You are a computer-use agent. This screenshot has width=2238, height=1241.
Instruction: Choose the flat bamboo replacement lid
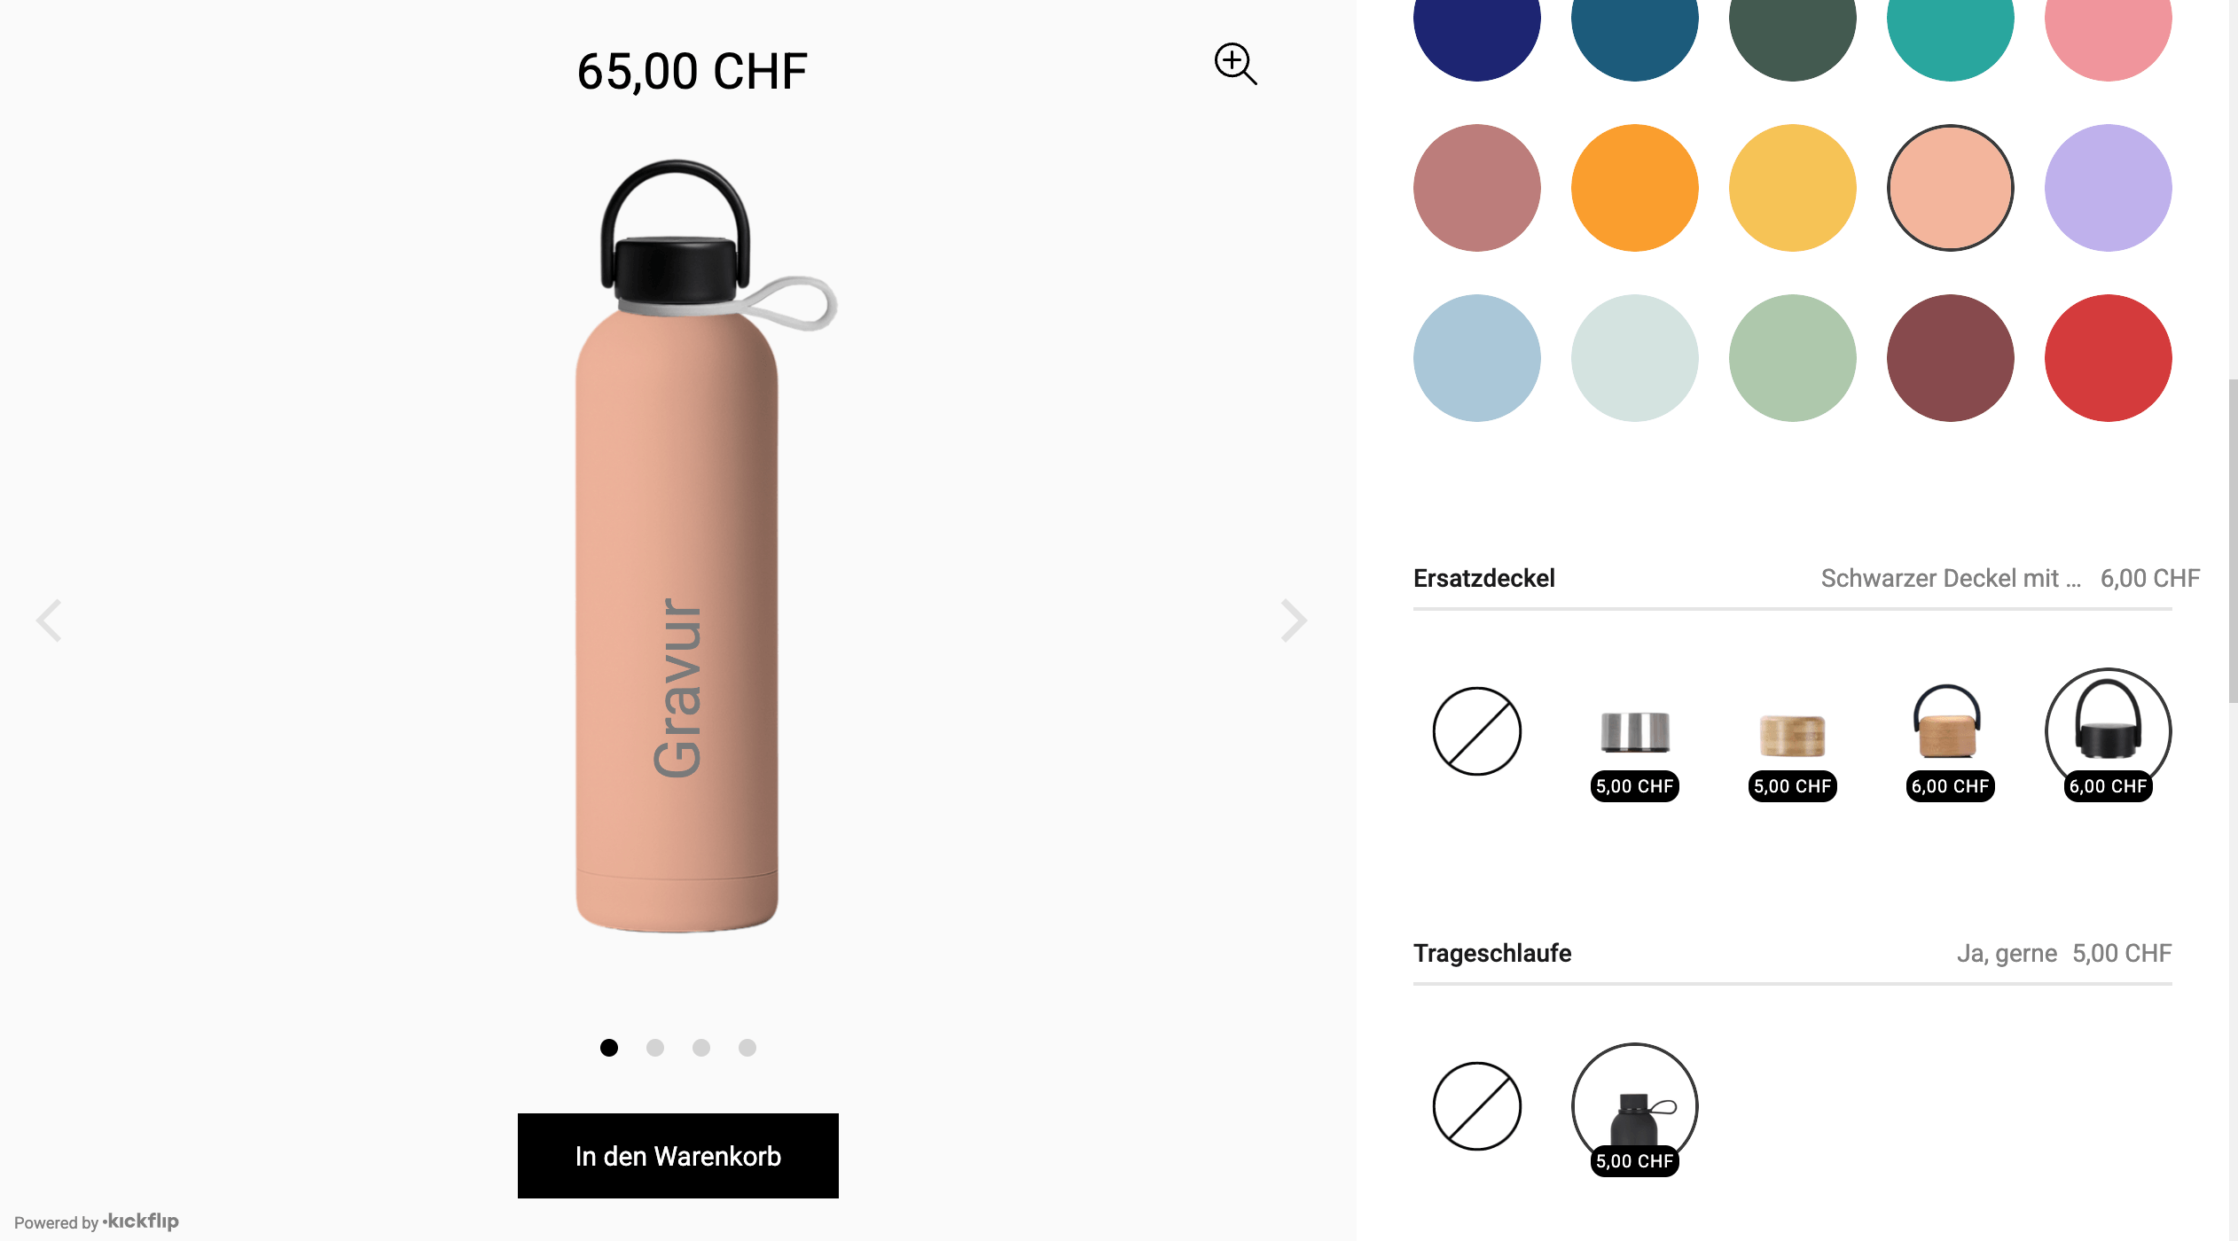tap(1792, 732)
